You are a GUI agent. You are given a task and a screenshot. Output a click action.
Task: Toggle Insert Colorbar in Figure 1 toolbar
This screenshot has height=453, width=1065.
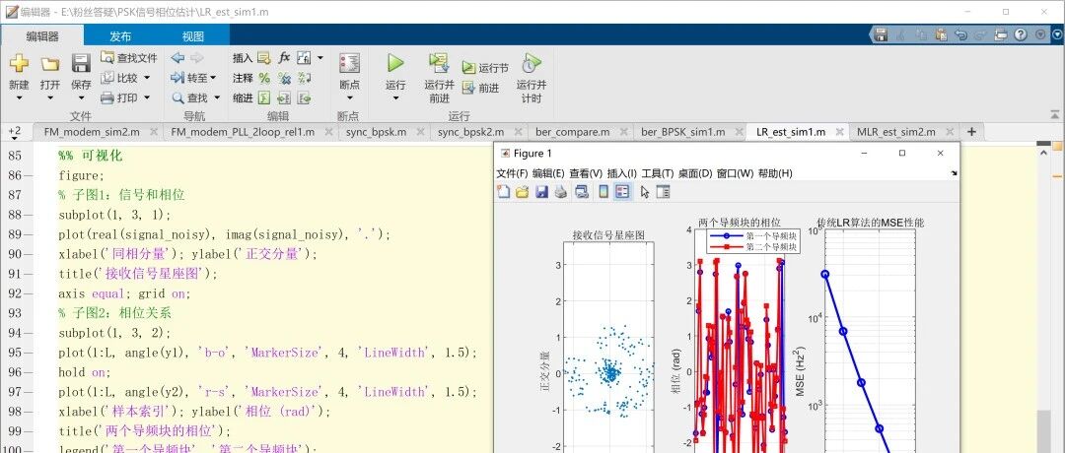(x=603, y=192)
